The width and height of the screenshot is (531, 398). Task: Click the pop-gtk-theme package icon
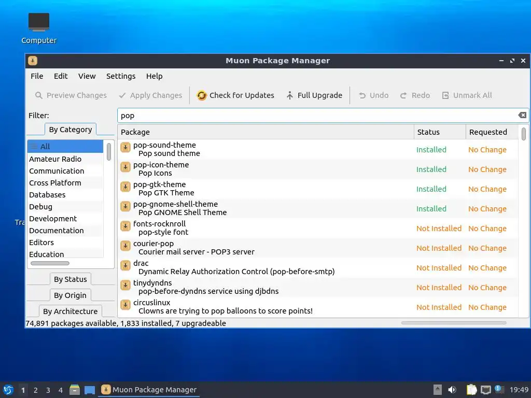(125, 187)
